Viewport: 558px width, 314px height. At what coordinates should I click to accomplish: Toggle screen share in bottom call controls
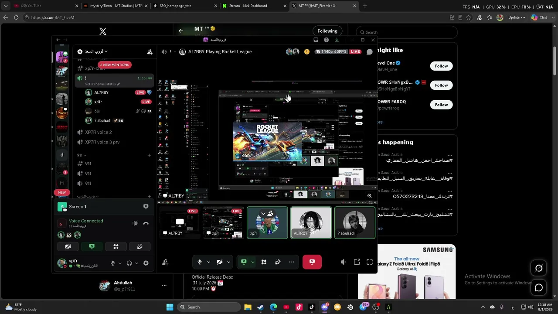(x=244, y=262)
